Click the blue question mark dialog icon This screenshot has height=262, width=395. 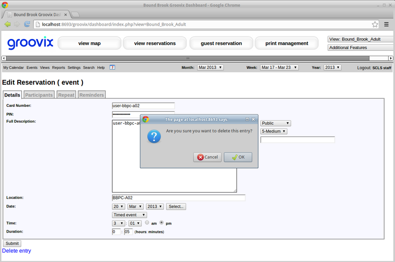coord(154,136)
